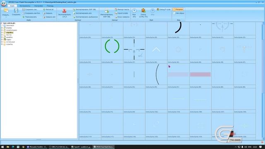
Task: Open the Файл ribbon tab
Action: point(12,6)
